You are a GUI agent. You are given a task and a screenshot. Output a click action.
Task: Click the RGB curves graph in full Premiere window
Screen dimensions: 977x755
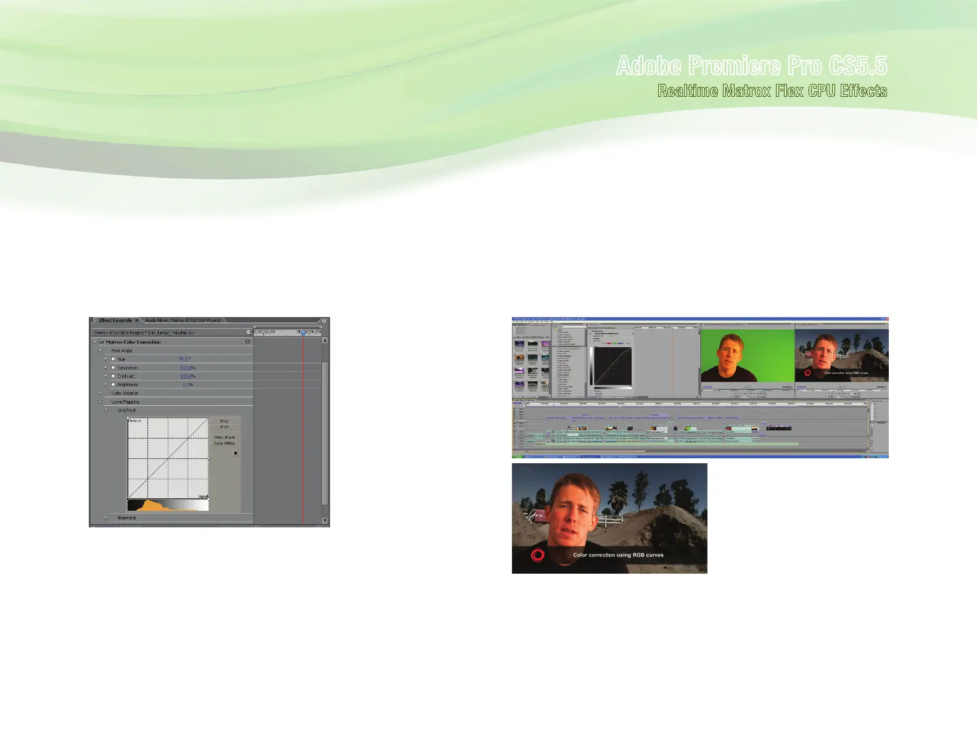612,366
